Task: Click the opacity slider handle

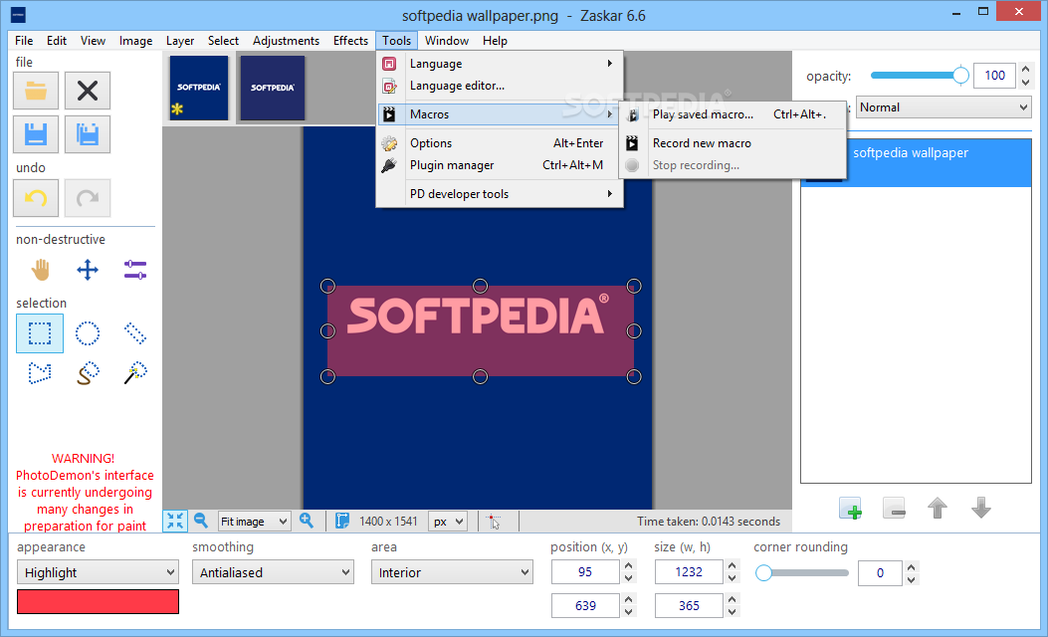Action: (959, 76)
